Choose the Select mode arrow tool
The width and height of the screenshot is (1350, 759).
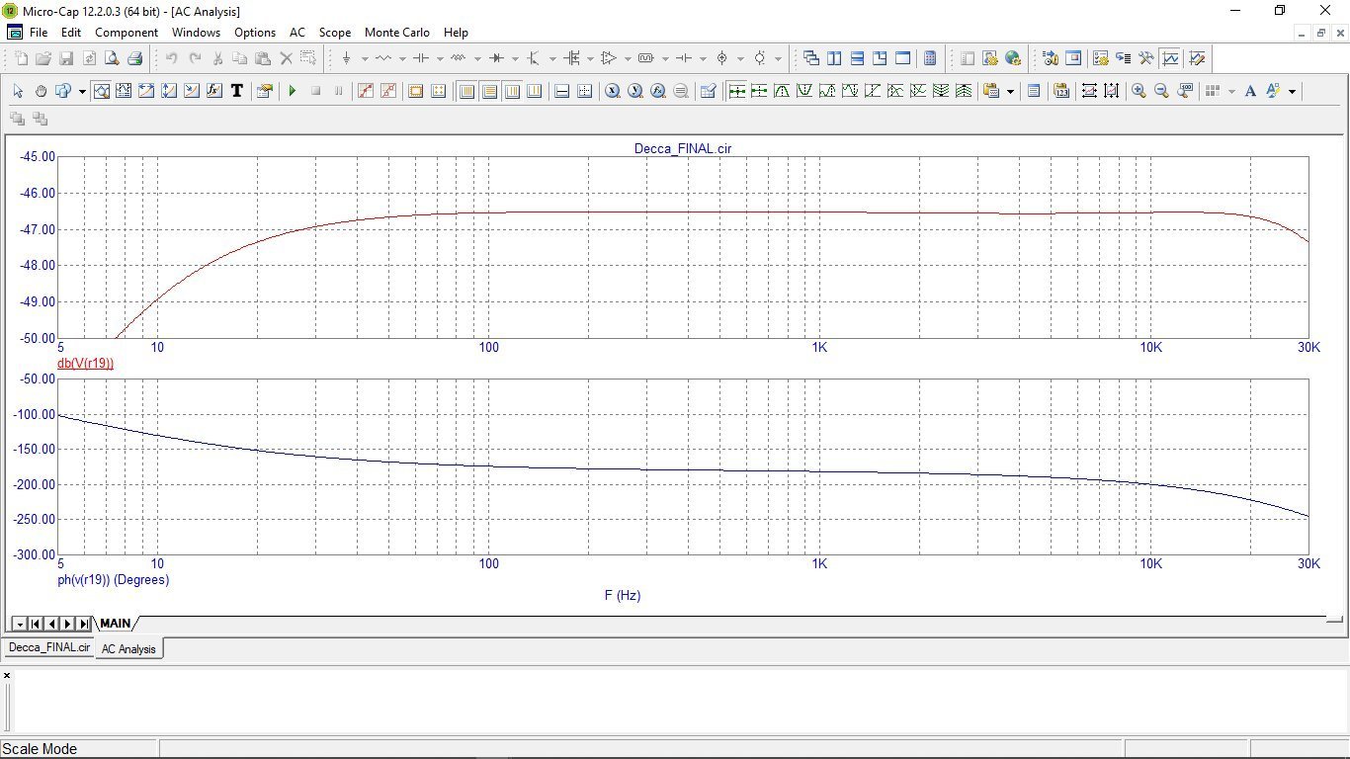point(18,91)
